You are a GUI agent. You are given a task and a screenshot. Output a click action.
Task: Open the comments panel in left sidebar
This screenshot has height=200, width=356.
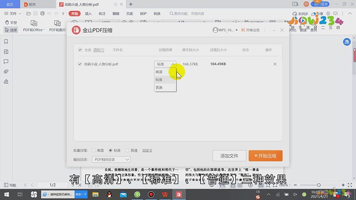tap(6, 62)
